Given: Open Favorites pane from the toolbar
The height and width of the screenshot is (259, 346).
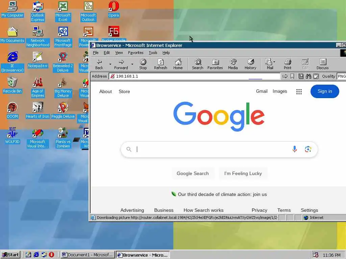Looking at the screenshot, I should point(215,64).
